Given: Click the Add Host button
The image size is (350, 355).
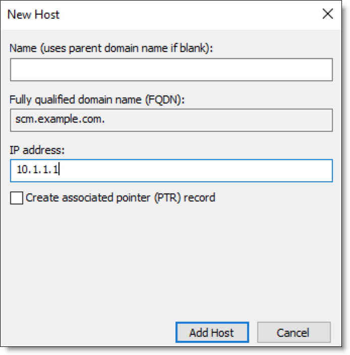Looking at the screenshot, I should point(212,332).
